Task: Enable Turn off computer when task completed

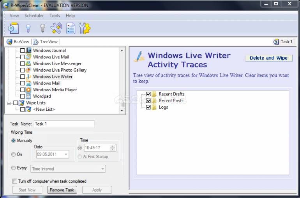Action: pos(14,181)
